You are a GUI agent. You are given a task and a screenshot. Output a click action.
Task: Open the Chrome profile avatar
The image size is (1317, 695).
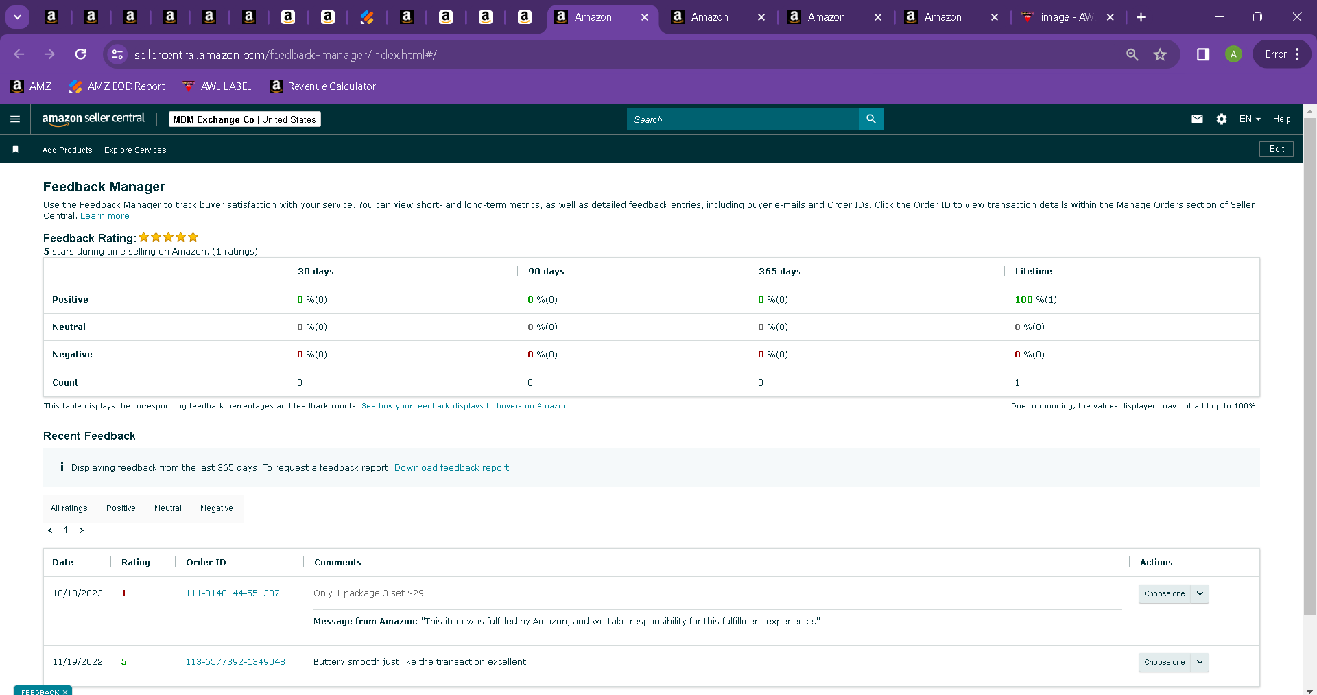point(1233,54)
